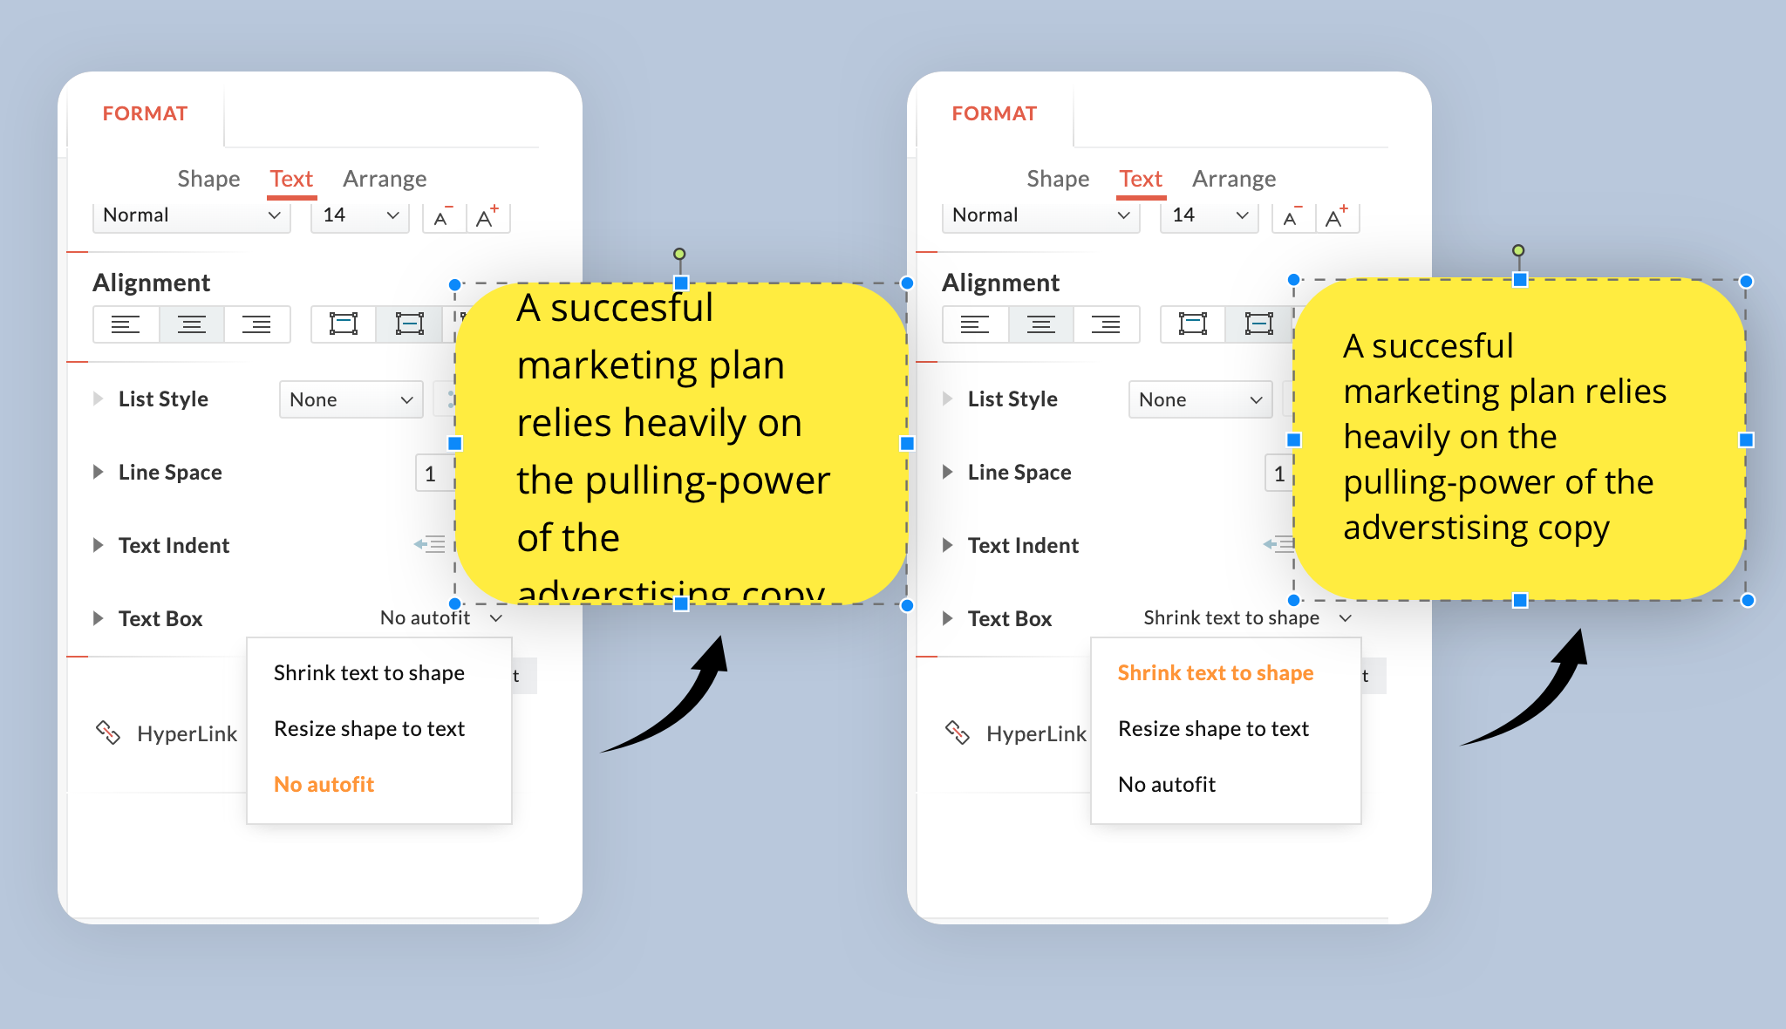Choose Resize shape to text option

tap(370, 728)
